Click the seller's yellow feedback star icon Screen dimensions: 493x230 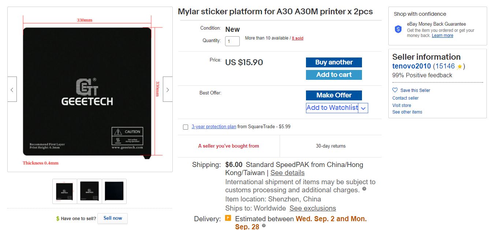(x=459, y=67)
